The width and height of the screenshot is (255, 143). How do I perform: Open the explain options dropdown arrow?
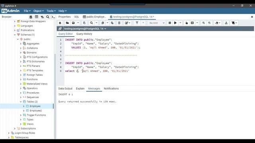[x=197, y=23]
